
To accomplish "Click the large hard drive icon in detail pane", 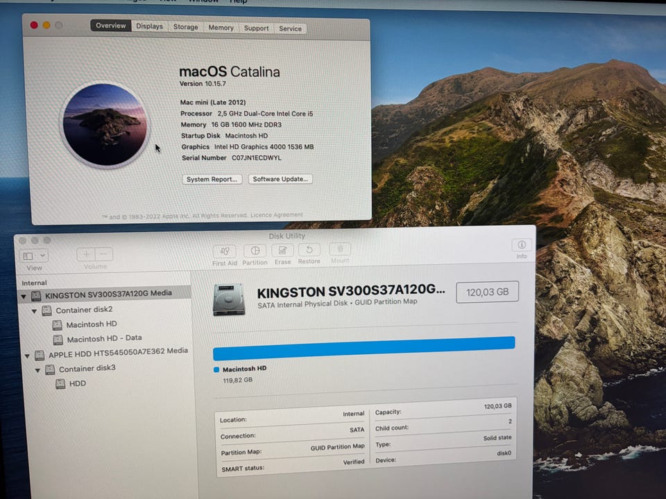I will pos(229,299).
